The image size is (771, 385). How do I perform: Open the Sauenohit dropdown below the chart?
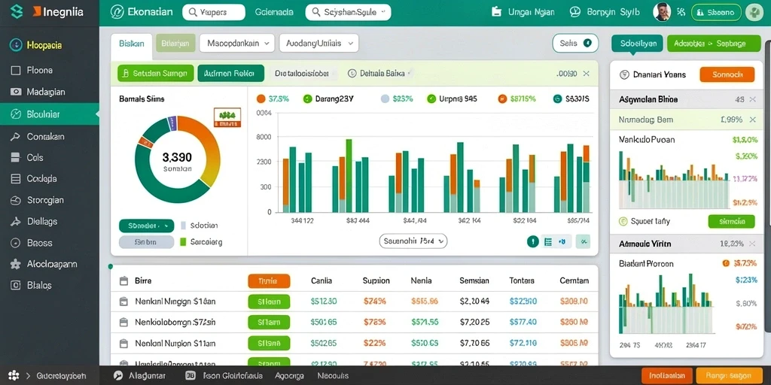[x=413, y=241]
